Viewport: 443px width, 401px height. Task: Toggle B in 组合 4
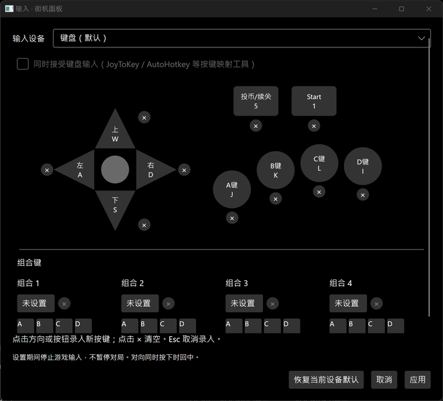coord(357,326)
